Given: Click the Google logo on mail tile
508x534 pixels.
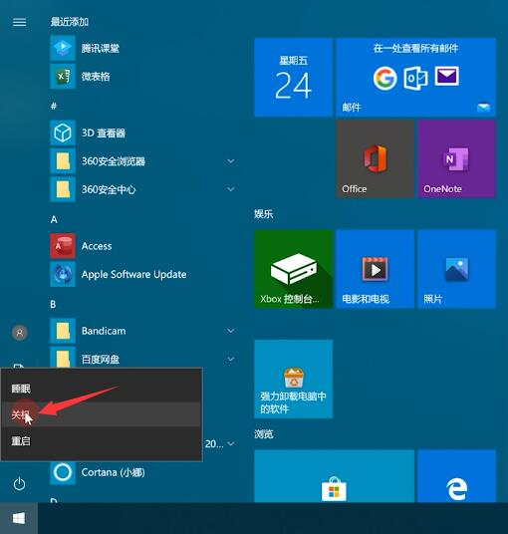Looking at the screenshot, I should click(x=384, y=78).
